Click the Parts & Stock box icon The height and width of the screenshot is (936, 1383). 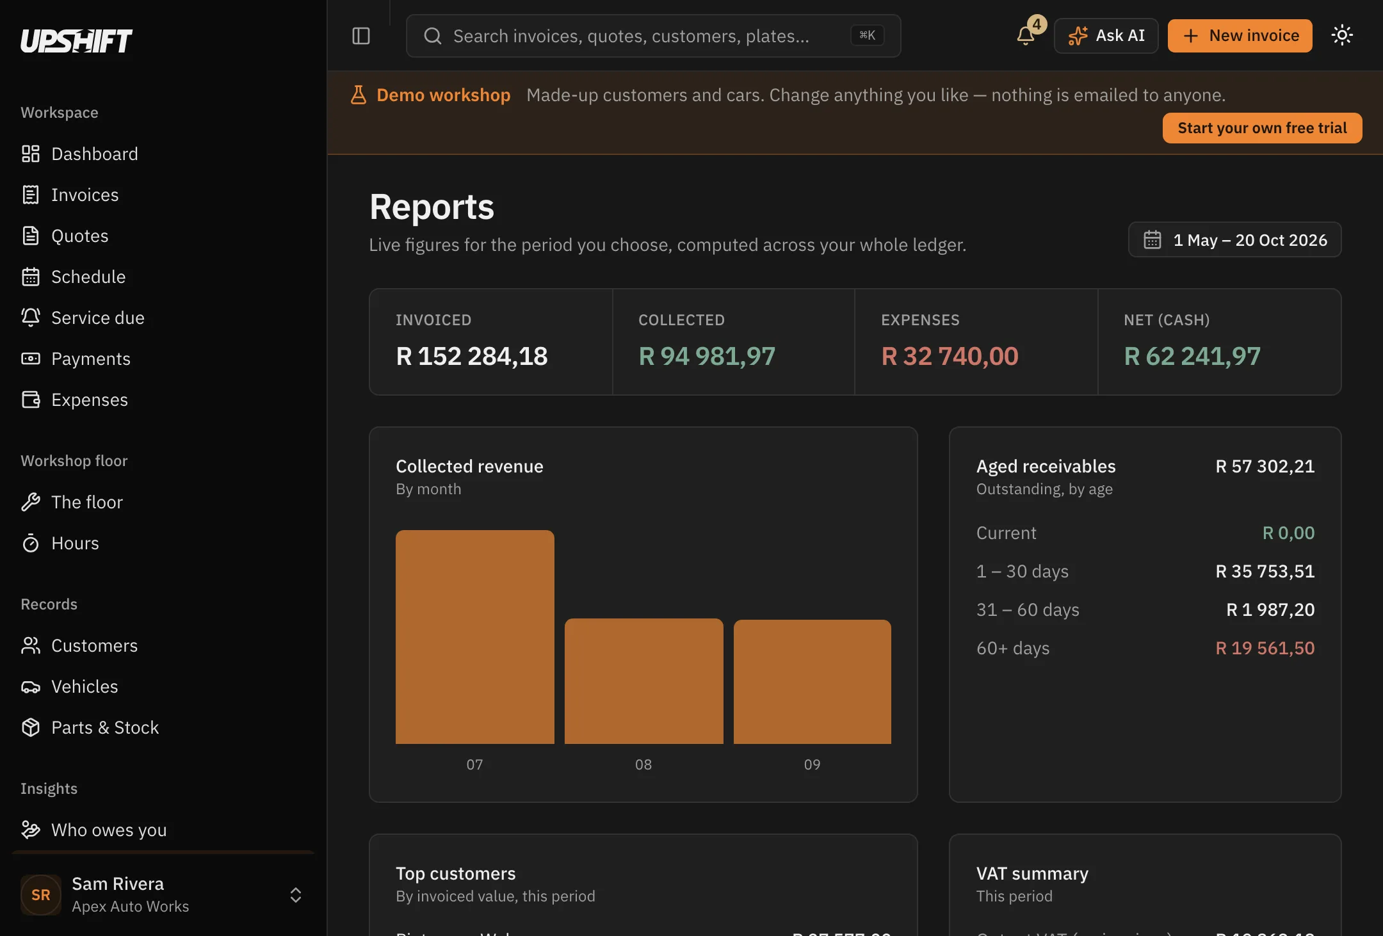[x=31, y=727]
